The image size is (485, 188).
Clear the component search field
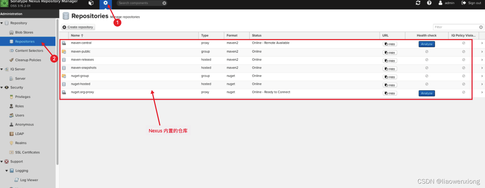164,3
